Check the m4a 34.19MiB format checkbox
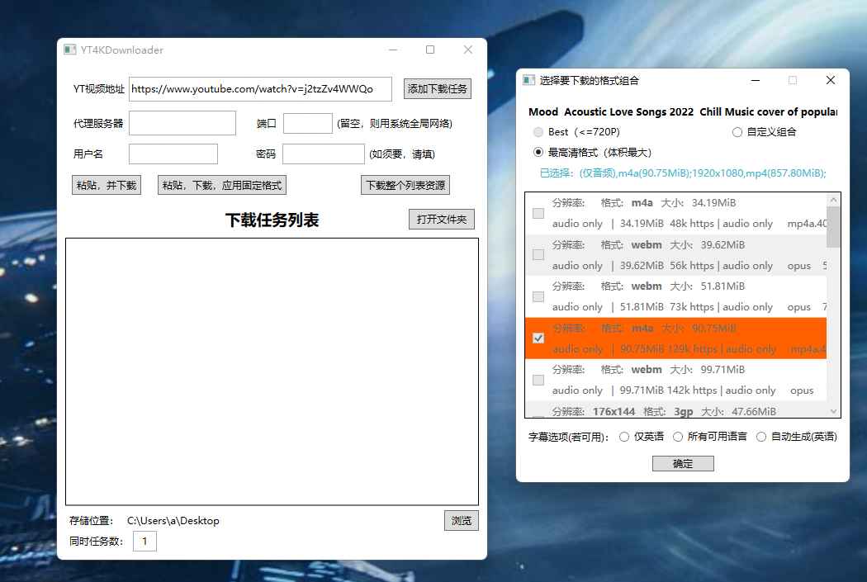The width and height of the screenshot is (867, 582). (538, 213)
